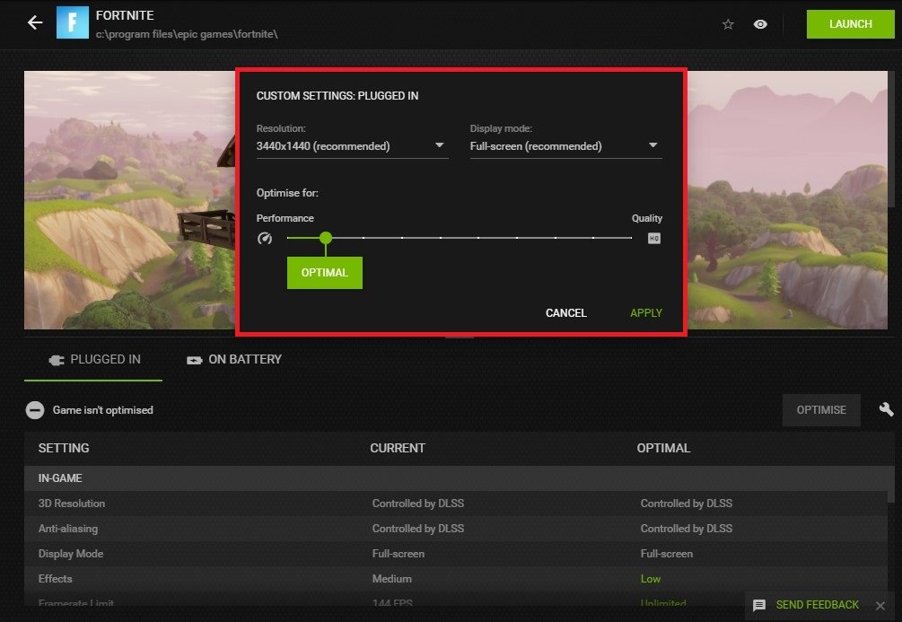The height and width of the screenshot is (622, 902).
Task: Open custom settings wrench icon
Action: [x=886, y=409]
